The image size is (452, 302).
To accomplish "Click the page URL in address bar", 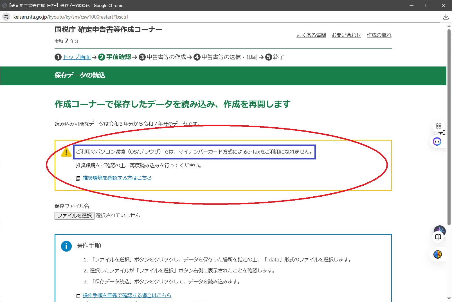I will click(x=71, y=17).
